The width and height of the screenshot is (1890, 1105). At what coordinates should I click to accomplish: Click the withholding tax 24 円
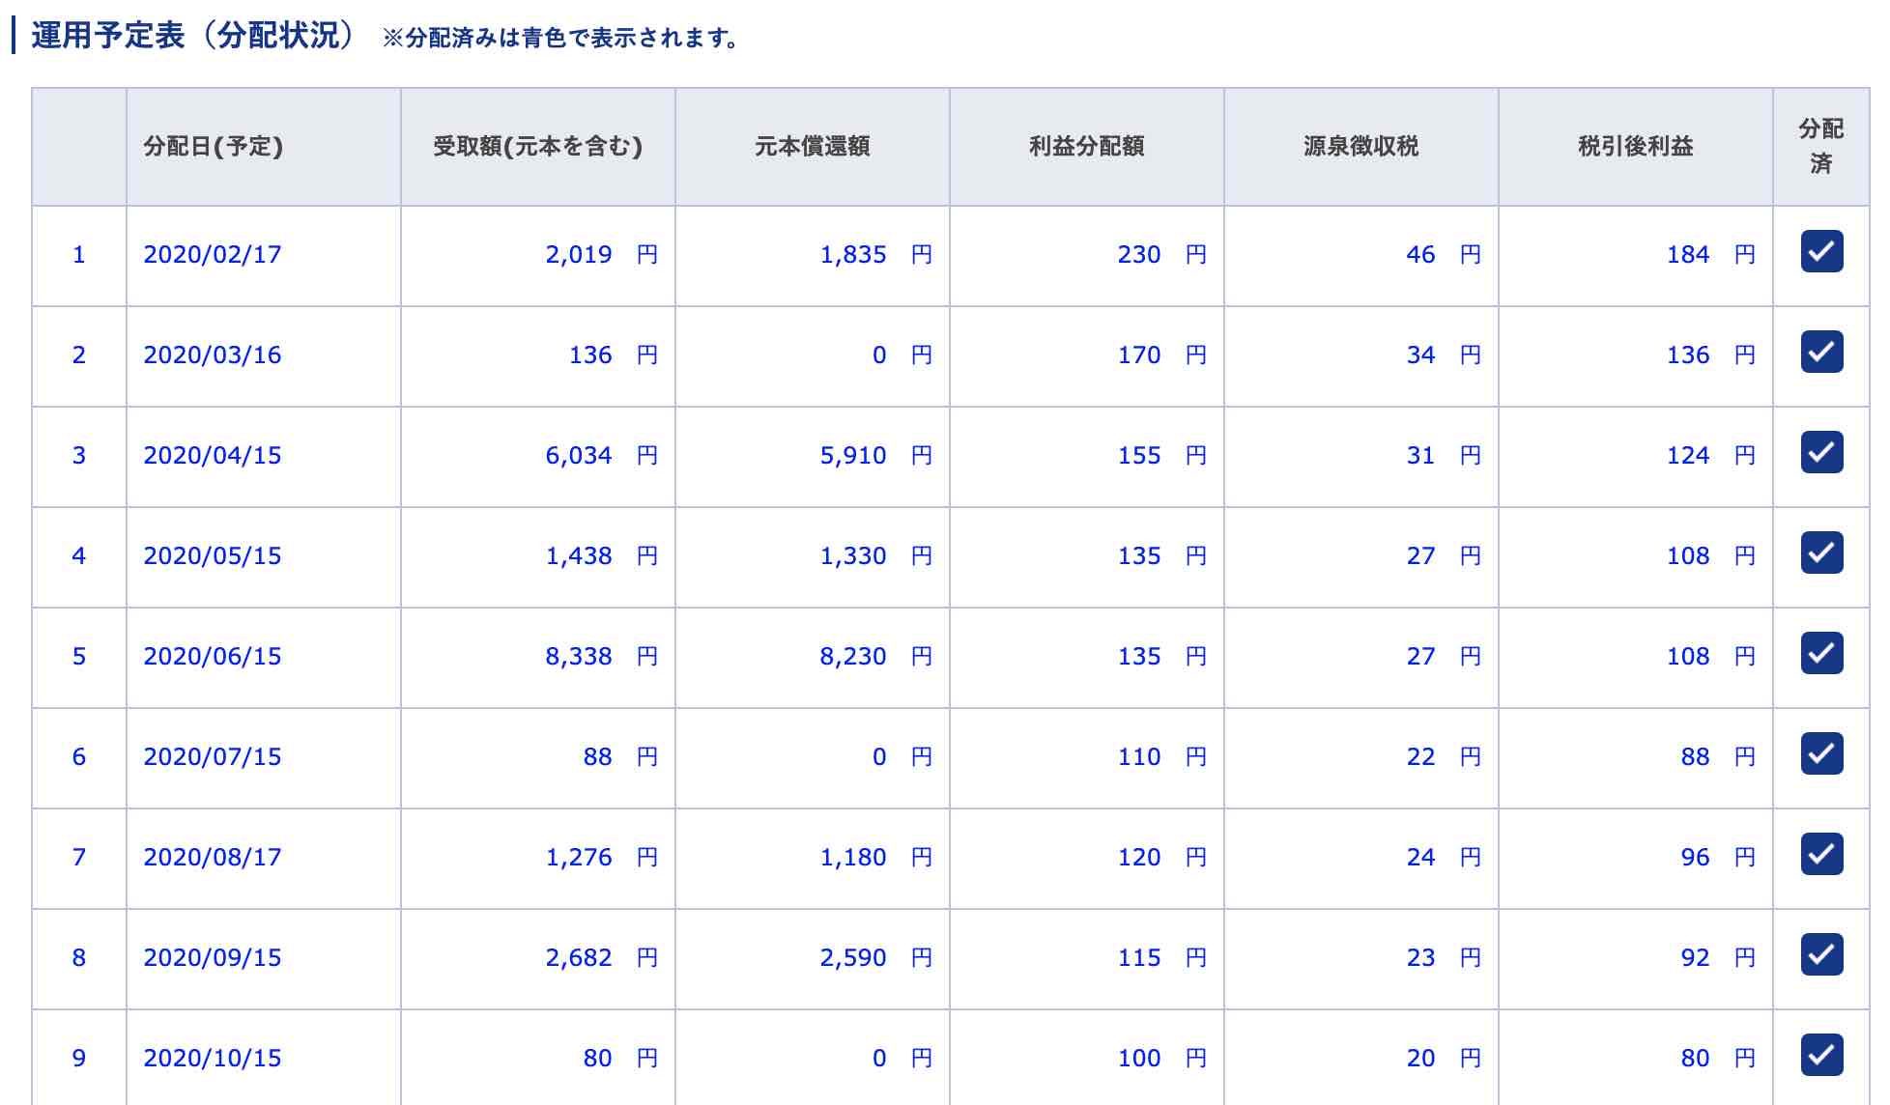pos(1444,857)
